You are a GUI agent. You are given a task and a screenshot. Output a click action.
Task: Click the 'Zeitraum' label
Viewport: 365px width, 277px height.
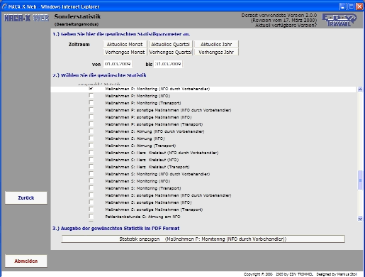click(79, 44)
